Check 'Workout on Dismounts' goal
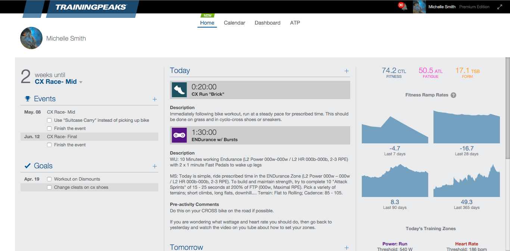 (49, 179)
